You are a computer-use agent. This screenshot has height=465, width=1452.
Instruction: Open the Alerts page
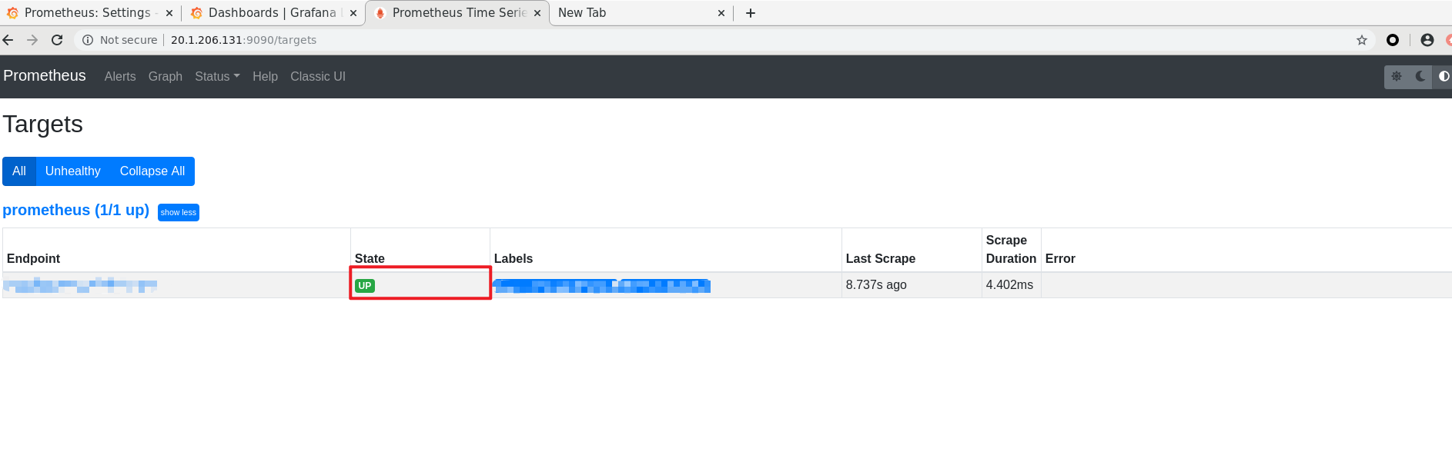pyautogui.click(x=120, y=77)
